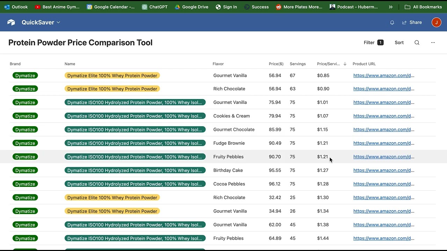Image resolution: width=447 pixels, height=251 pixels.
Task: Open Amazon link in the Cocoa Pebbles row
Action: click(x=384, y=184)
